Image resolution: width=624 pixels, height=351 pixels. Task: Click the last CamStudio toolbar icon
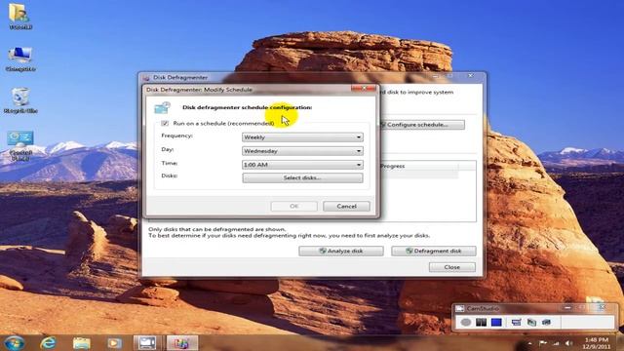pos(546,322)
